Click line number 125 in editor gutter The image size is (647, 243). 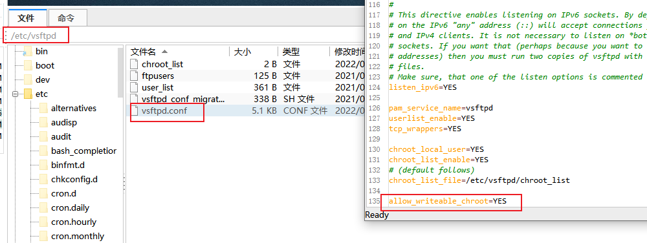click(374, 98)
